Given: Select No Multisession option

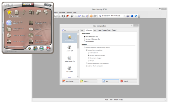Looking at the screenshot, I should [89, 41].
